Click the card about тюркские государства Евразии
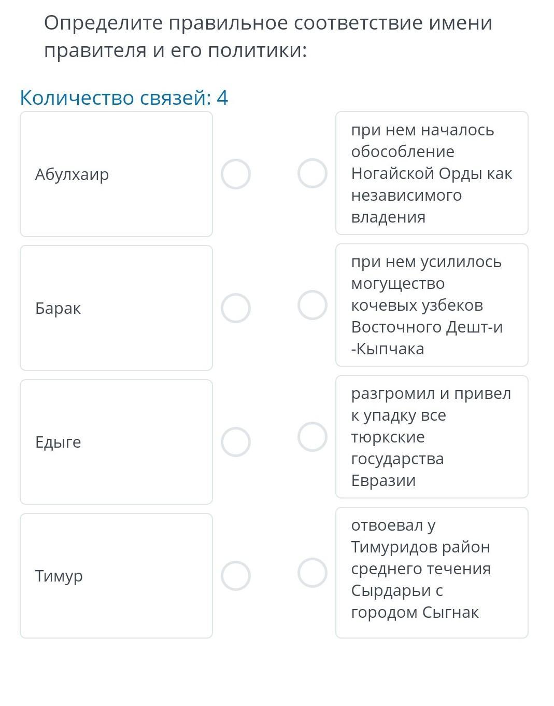The image size is (554, 706). click(x=432, y=437)
